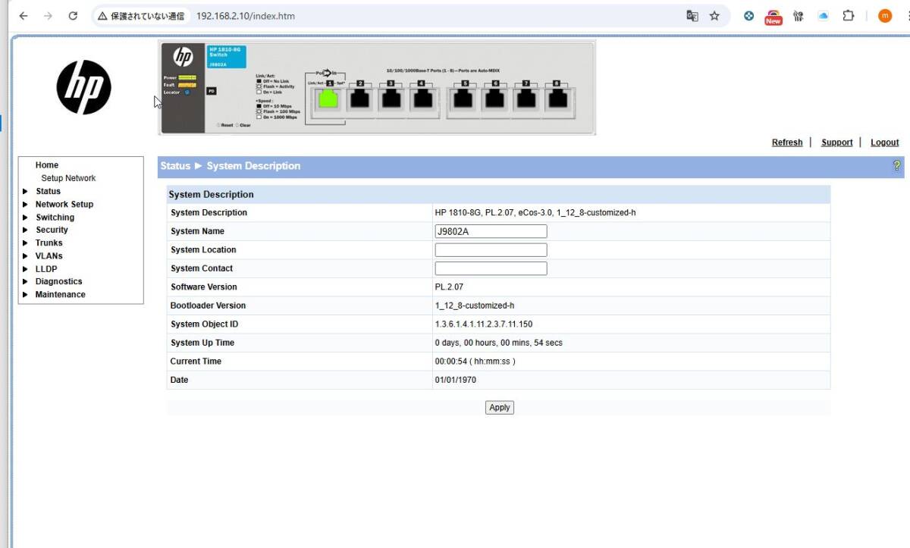
Task: Open the help question mark icon
Action: pos(897,166)
